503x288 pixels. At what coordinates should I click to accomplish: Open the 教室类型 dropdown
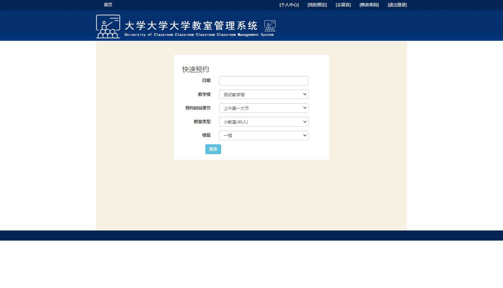pyautogui.click(x=264, y=122)
